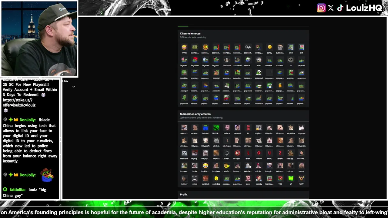Screen dimensions: 388x218
Task: Click the loulzhead emote
Action: point(237,60)
